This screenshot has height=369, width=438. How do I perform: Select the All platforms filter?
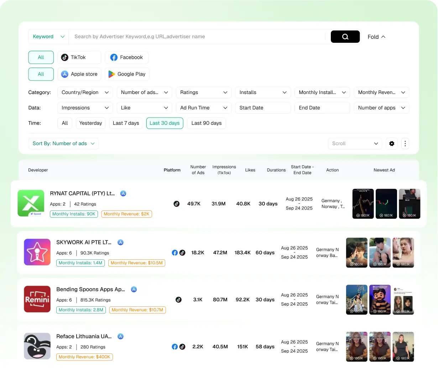pos(41,57)
